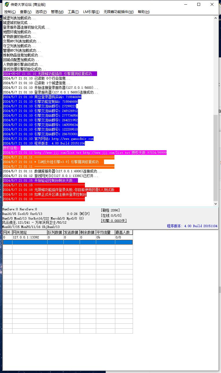The height and width of the screenshot is (373, 221).
Task: Click log line 开始验证控制台剩余天数
Action: click(x=40, y=180)
